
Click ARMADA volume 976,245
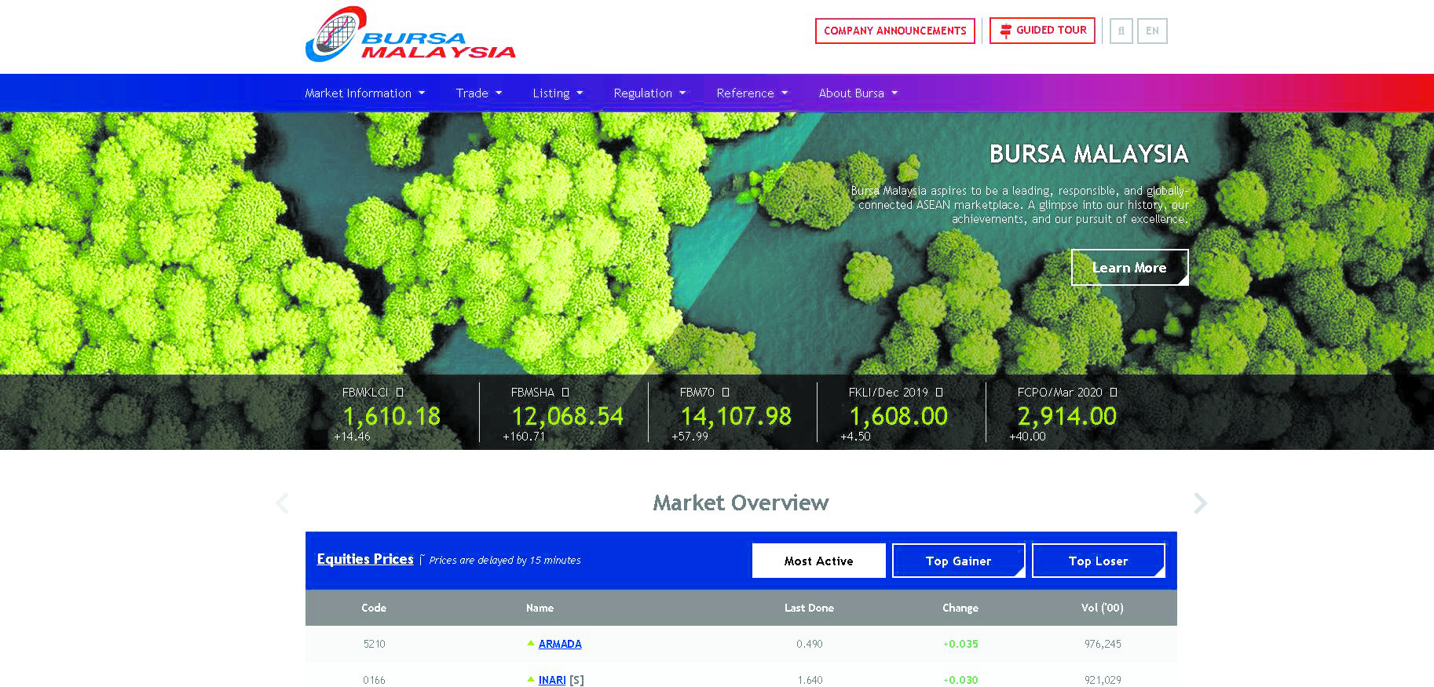(x=1103, y=644)
